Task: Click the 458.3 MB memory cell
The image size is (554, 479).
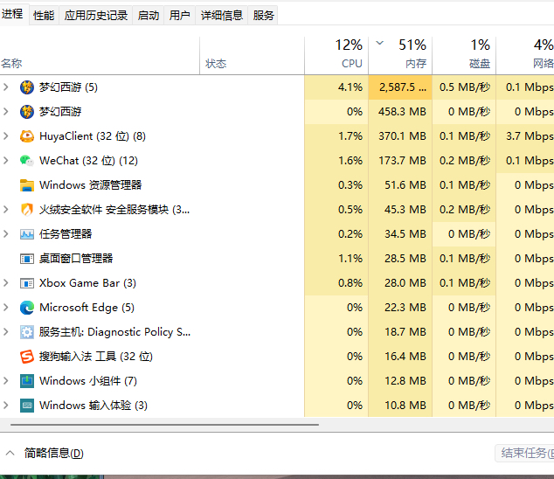Action: 400,112
